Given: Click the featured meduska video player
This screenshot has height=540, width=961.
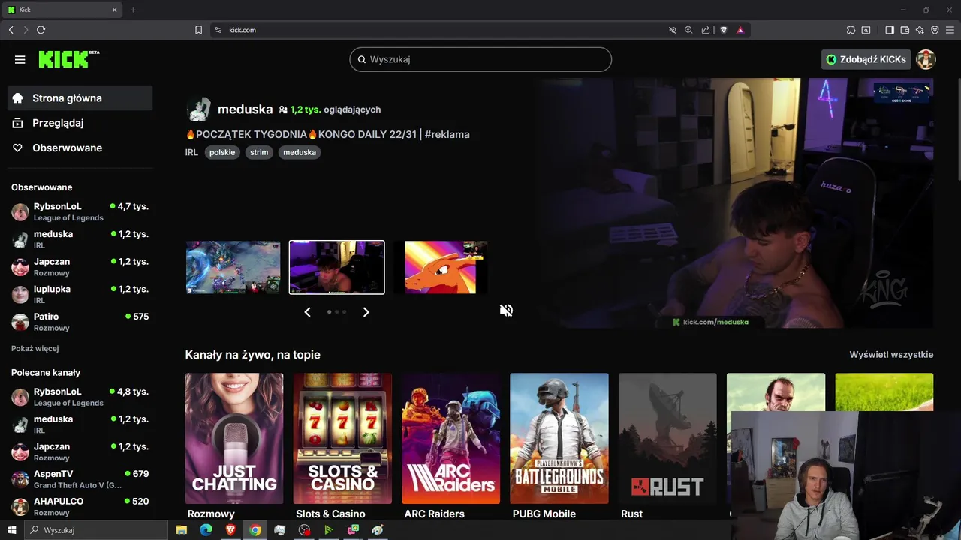Looking at the screenshot, I should pos(734,202).
